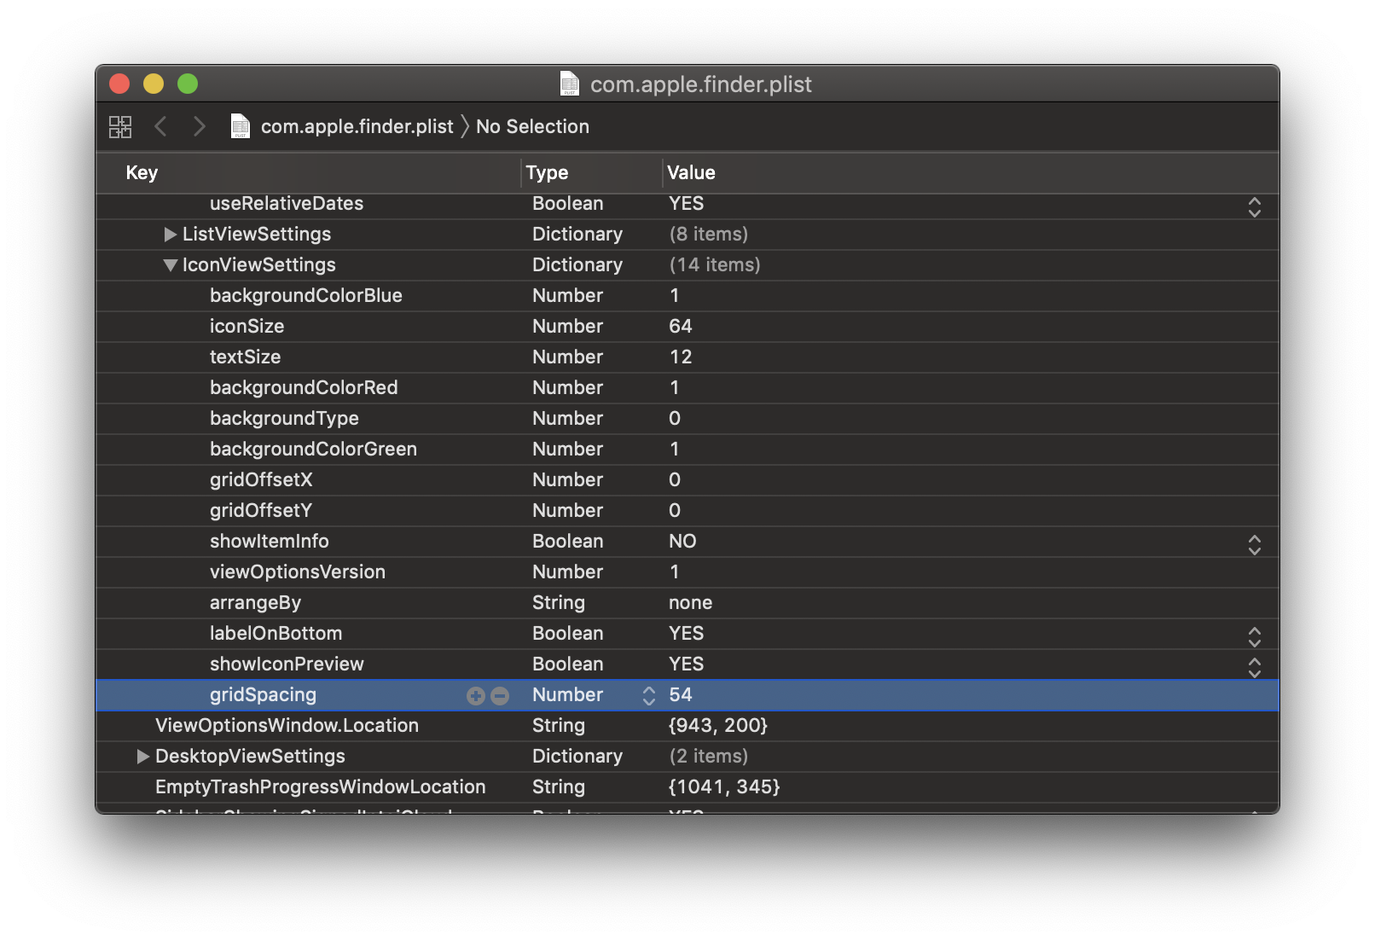Switch showItemInfo from NO using its stepper
1375x940 pixels.
point(1254,544)
